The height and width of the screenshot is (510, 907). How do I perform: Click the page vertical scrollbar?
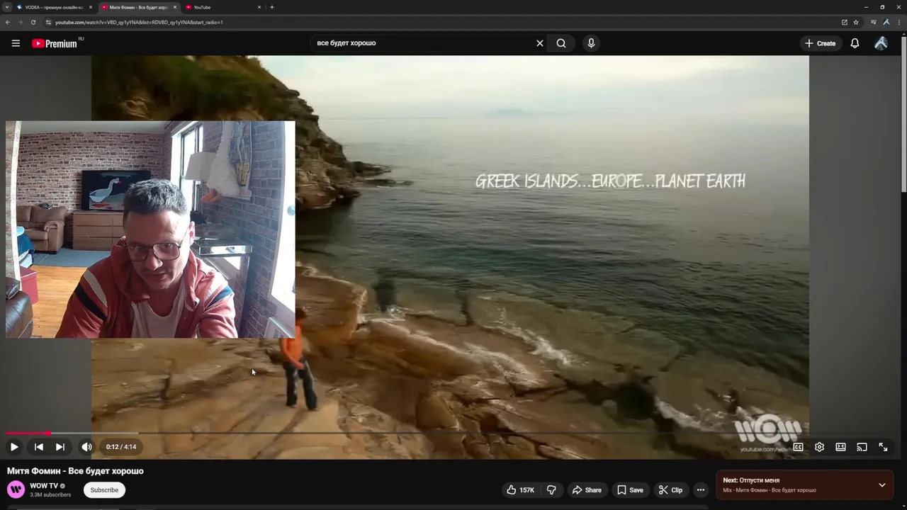coord(904,113)
